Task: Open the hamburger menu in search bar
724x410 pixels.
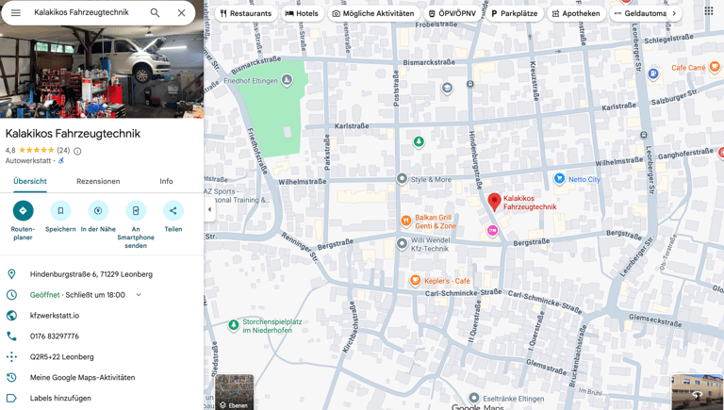Action: [x=16, y=13]
